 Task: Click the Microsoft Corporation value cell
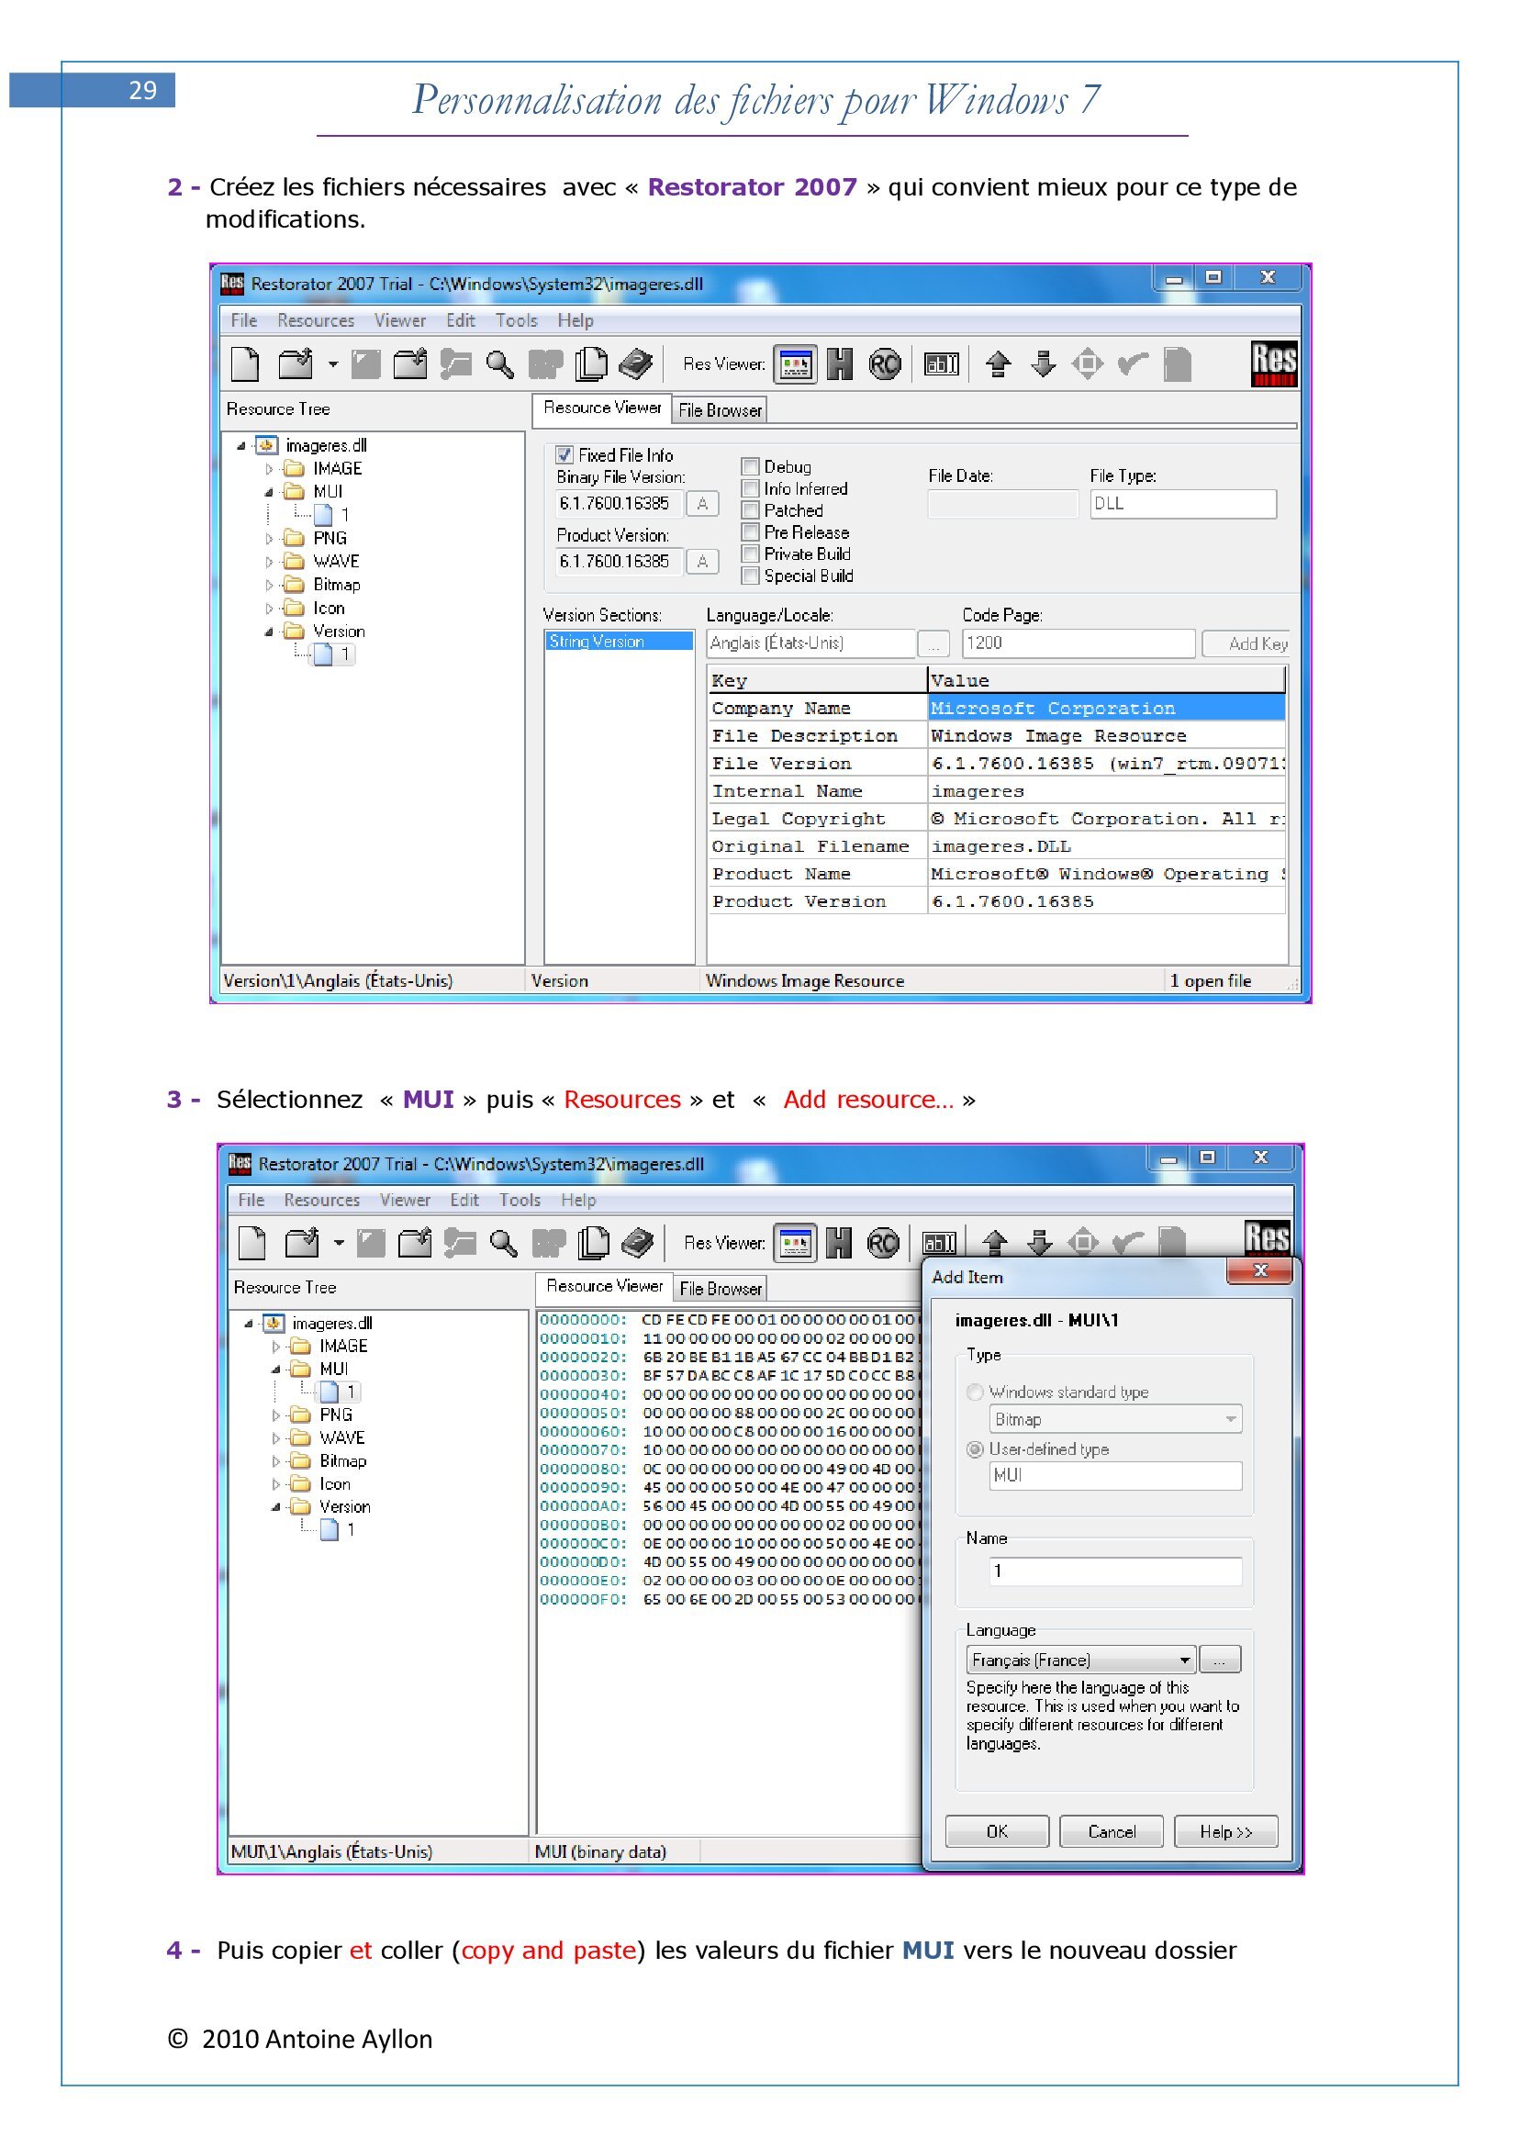pos(1107,709)
